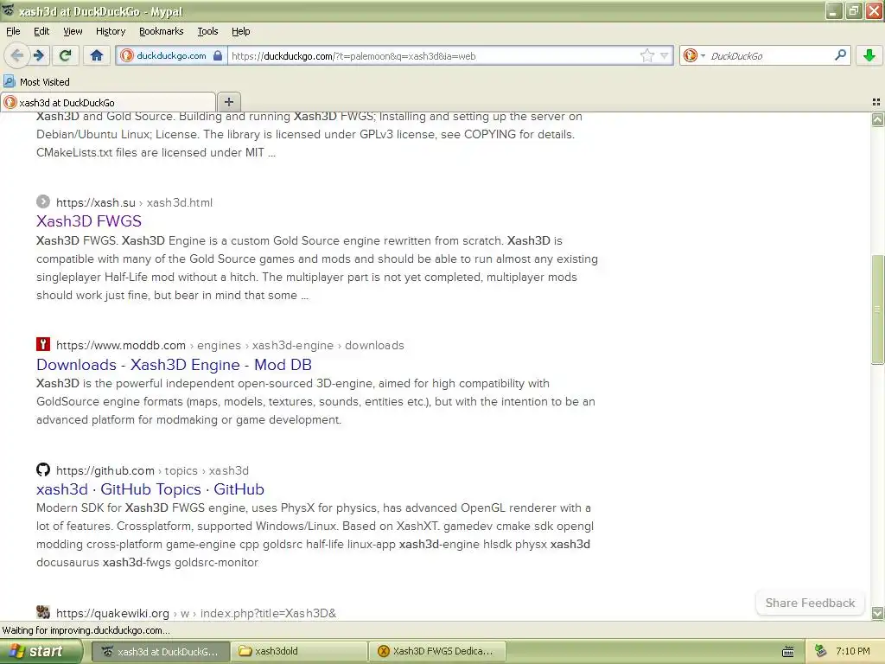885x664 pixels.
Task: Click the https://quakewiki.org result URL
Action: click(x=112, y=613)
